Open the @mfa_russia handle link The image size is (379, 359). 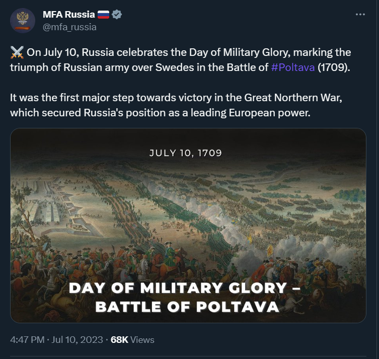click(x=69, y=27)
